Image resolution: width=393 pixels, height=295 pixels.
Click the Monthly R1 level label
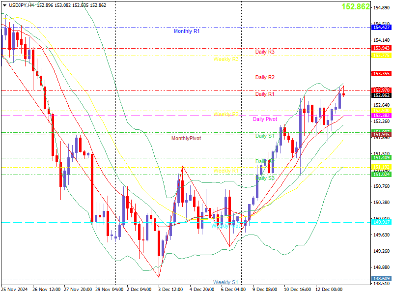tap(187, 31)
